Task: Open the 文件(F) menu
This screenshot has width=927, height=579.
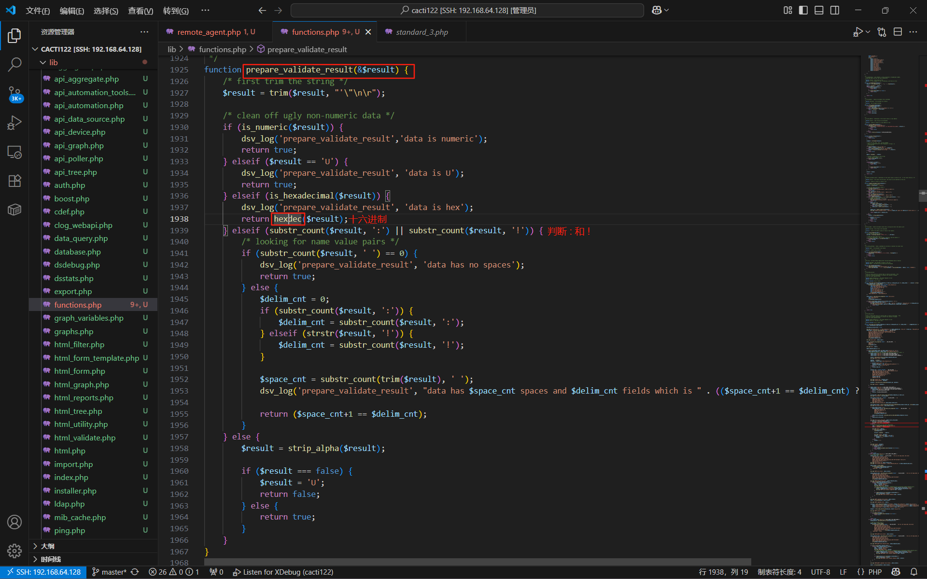Action: 38,11
